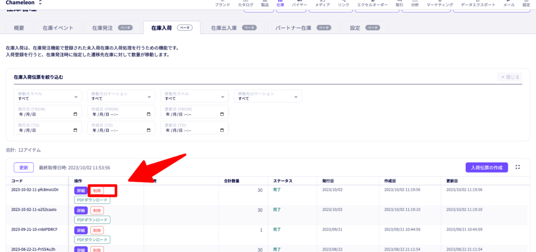Click the 更新日 column header
The width and height of the screenshot is (536, 252).
point(452,180)
